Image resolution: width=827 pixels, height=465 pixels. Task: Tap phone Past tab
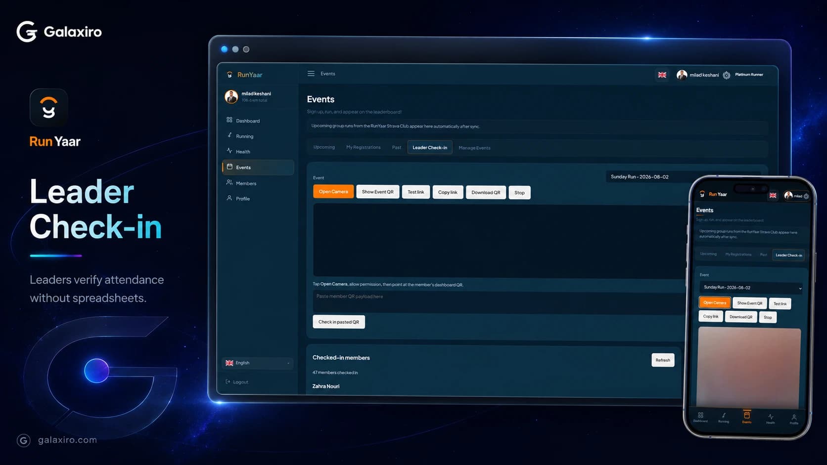click(764, 254)
